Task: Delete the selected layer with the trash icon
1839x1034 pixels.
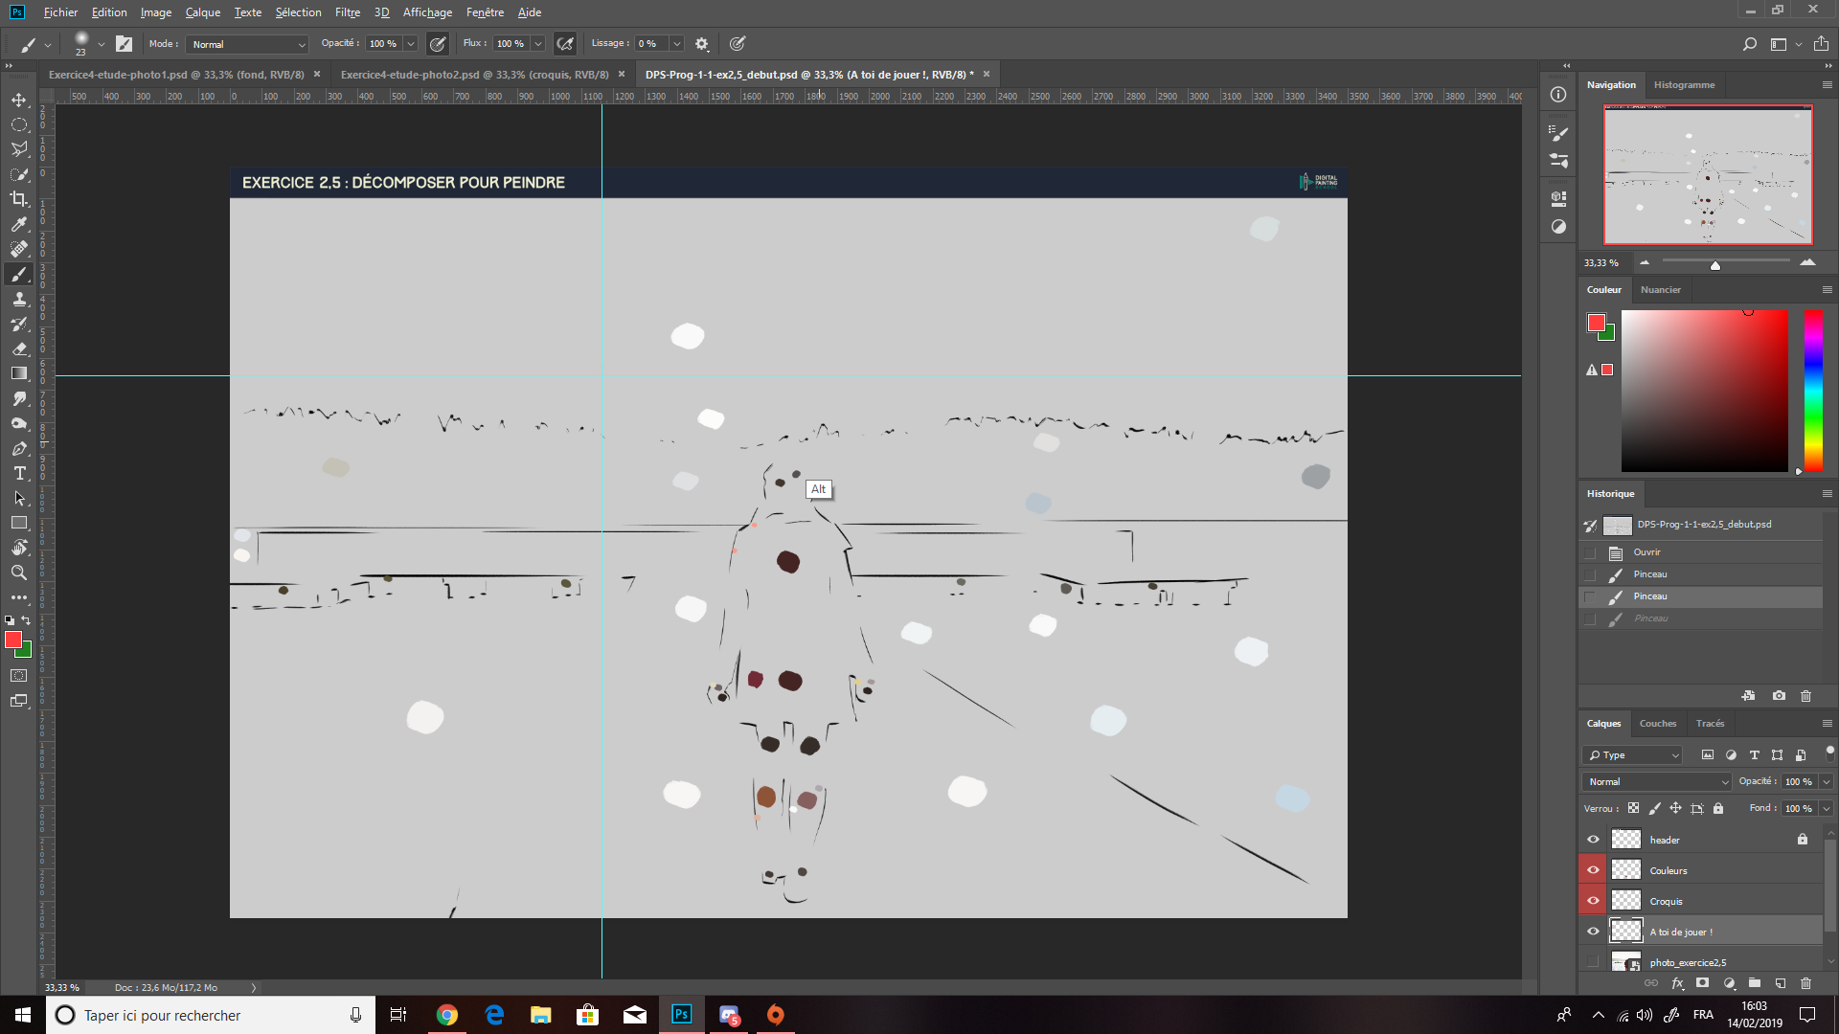Action: point(1806,983)
